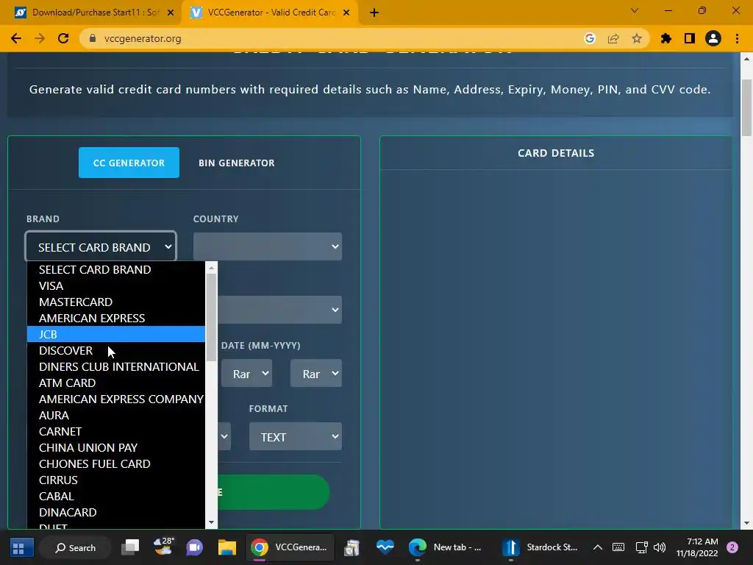Screen dimensions: 753x565
Task: Choose DINACARD from brand list
Action: click(115, 512)
